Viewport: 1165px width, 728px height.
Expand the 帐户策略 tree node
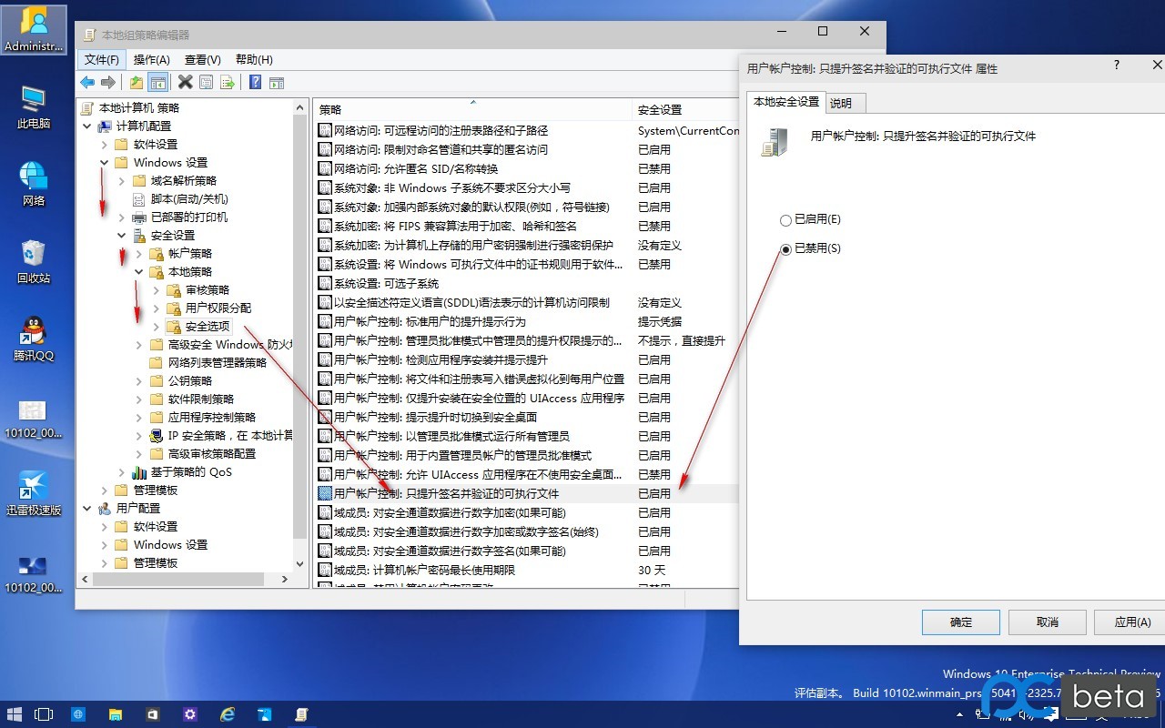coord(139,254)
